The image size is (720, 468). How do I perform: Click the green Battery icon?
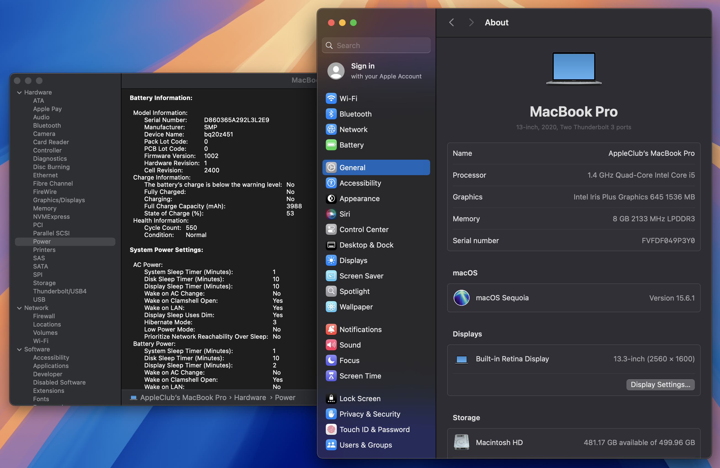[331, 145]
